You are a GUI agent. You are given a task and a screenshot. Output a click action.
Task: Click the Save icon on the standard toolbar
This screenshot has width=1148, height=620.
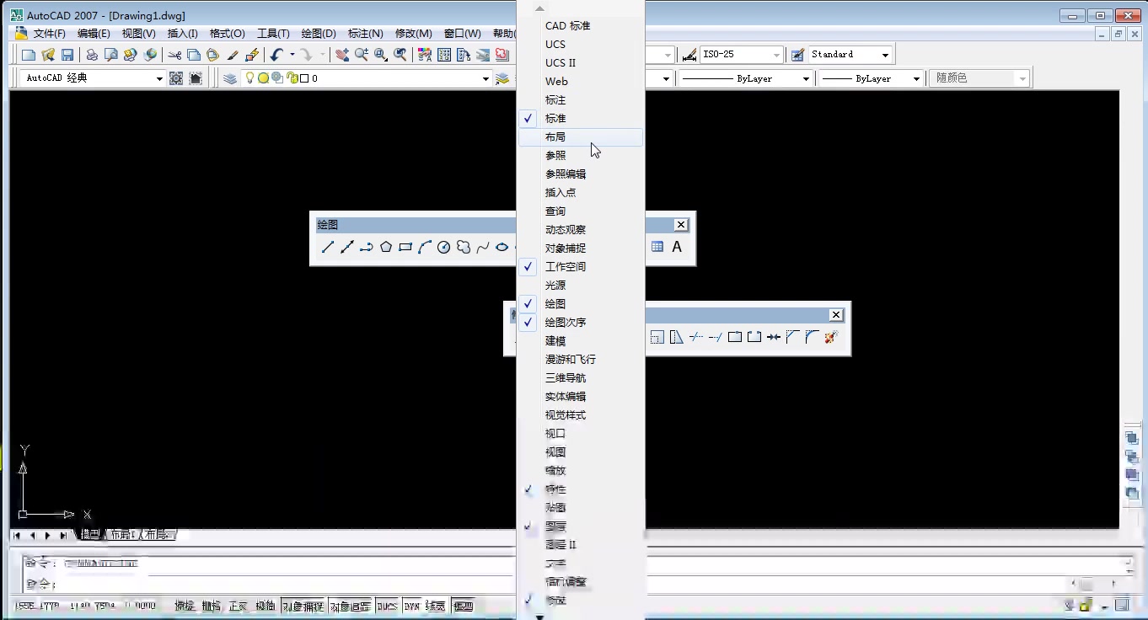coord(67,53)
